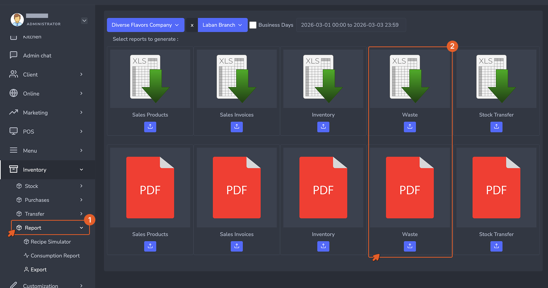Click the PDF Waste file icon
Screen dimensions: 548x288
410,187
